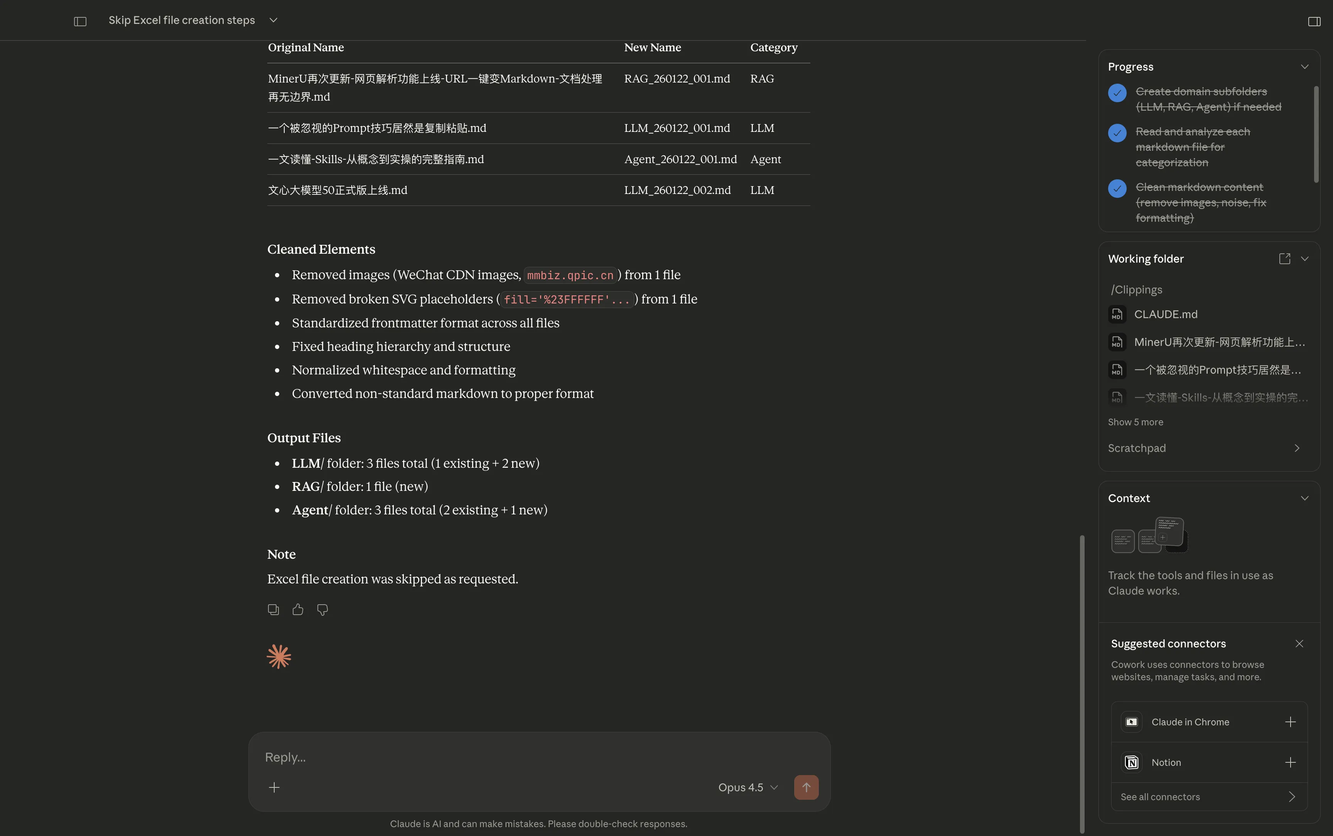The width and height of the screenshot is (1333, 836).
Task: Give thumbs up to the response
Action: click(x=298, y=609)
